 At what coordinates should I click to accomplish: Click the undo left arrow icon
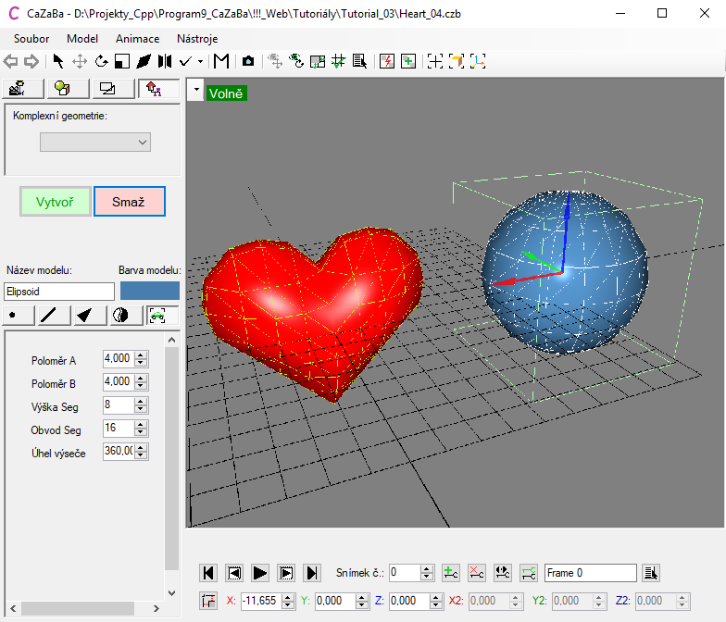(x=11, y=61)
